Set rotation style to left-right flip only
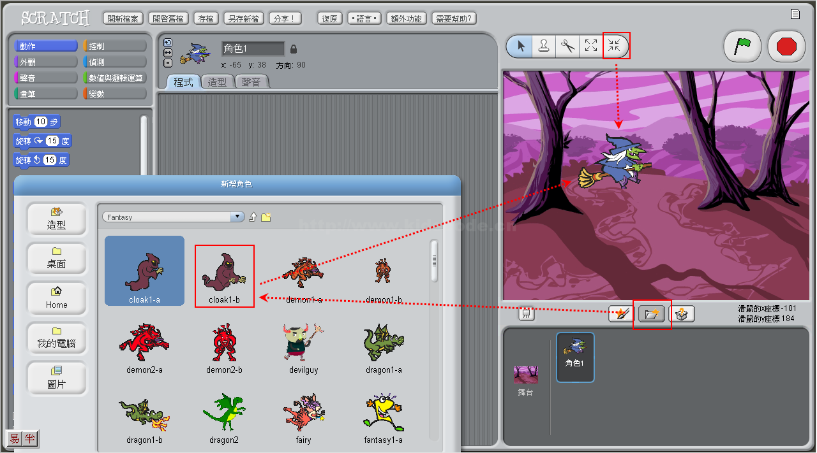Image resolution: width=817 pixels, height=453 pixels. click(x=168, y=53)
